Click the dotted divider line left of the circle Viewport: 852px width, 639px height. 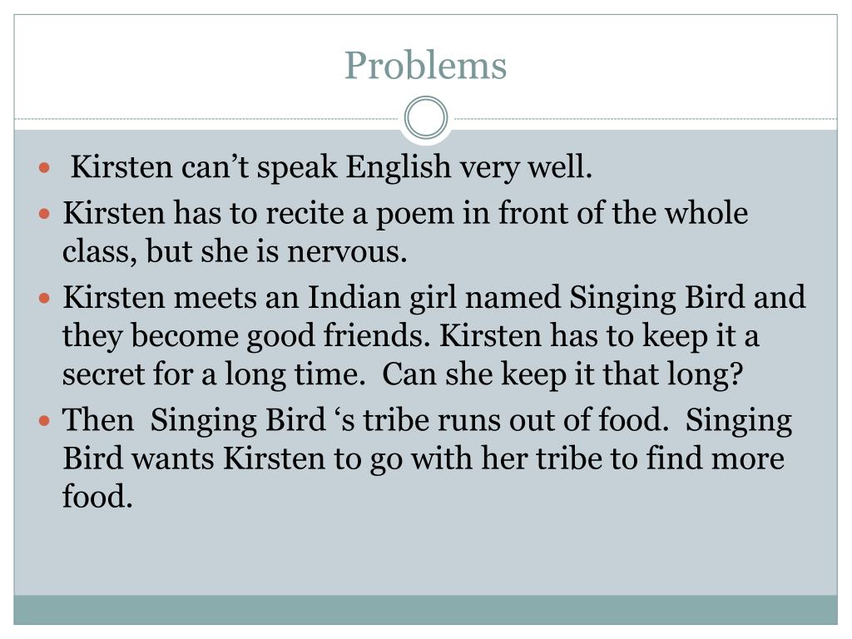point(206,118)
